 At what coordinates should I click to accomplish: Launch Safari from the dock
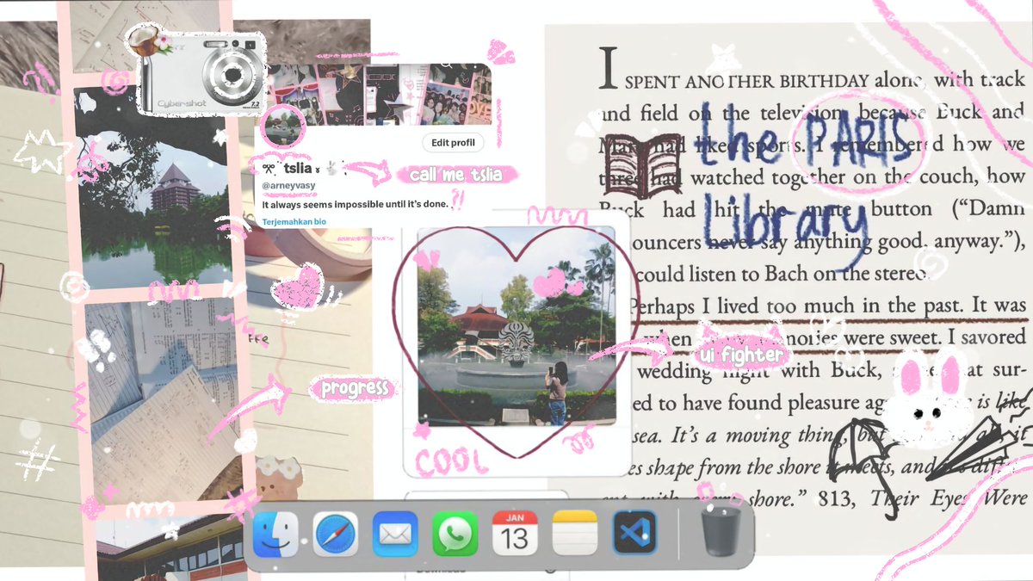(x=335, y=533)
